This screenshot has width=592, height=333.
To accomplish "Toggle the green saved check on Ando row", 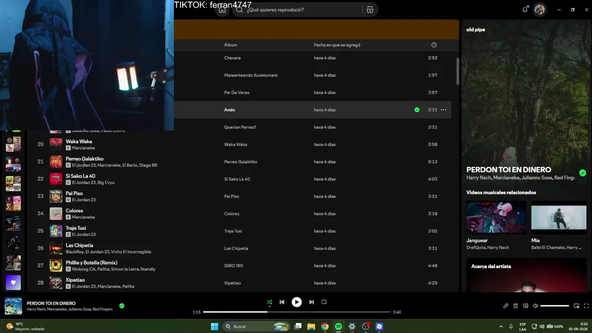I will point(417,110).
